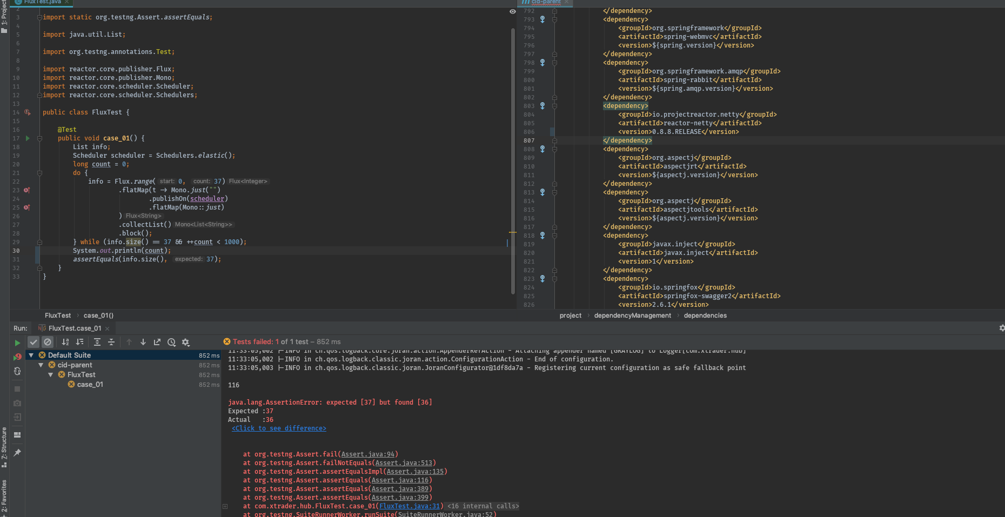The width and height of the screenshot is (1005, 517).
Task: Rerun the FluxTest.case_01 test
Action: [17, 343]
